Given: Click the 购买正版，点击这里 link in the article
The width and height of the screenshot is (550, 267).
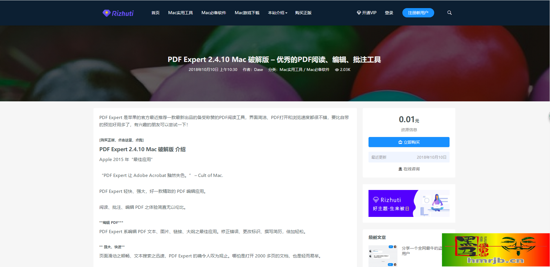Looking at the screenshot, I should (122, 140).
